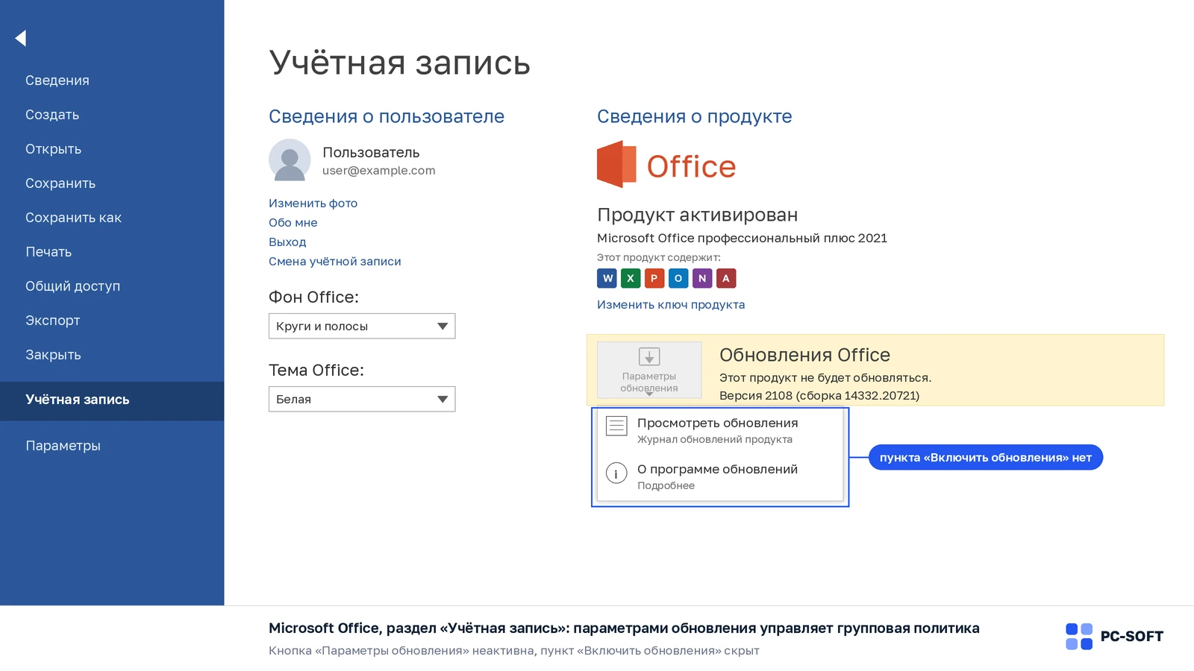Screen dimensions: 1194x671
Task: Select the Excel app icon
Action: (x=631, y=278)
